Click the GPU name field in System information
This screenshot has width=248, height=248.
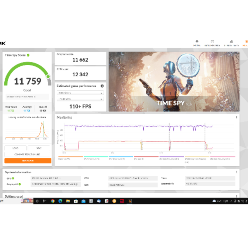(x=56, y=178)
